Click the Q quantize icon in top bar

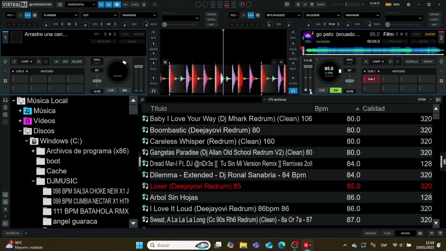[298, 5]
